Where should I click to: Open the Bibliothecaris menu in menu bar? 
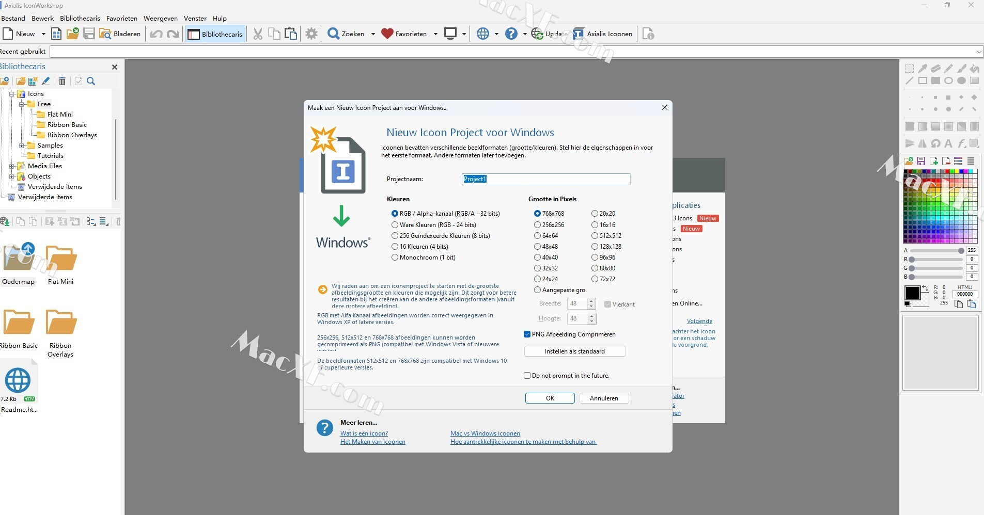pyautogui.click(x=80, y=18)
